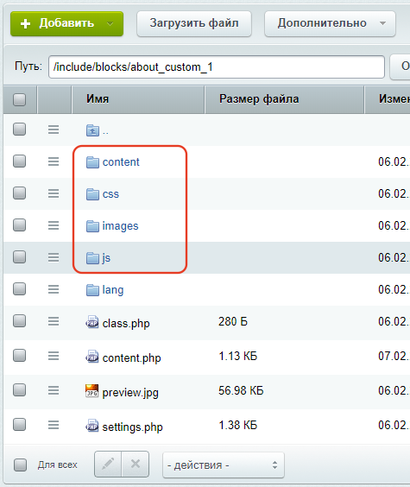This screenshot has height=487, width=410.
Task: Open the hamburger menu for css folder
Action: click(54, 193)
